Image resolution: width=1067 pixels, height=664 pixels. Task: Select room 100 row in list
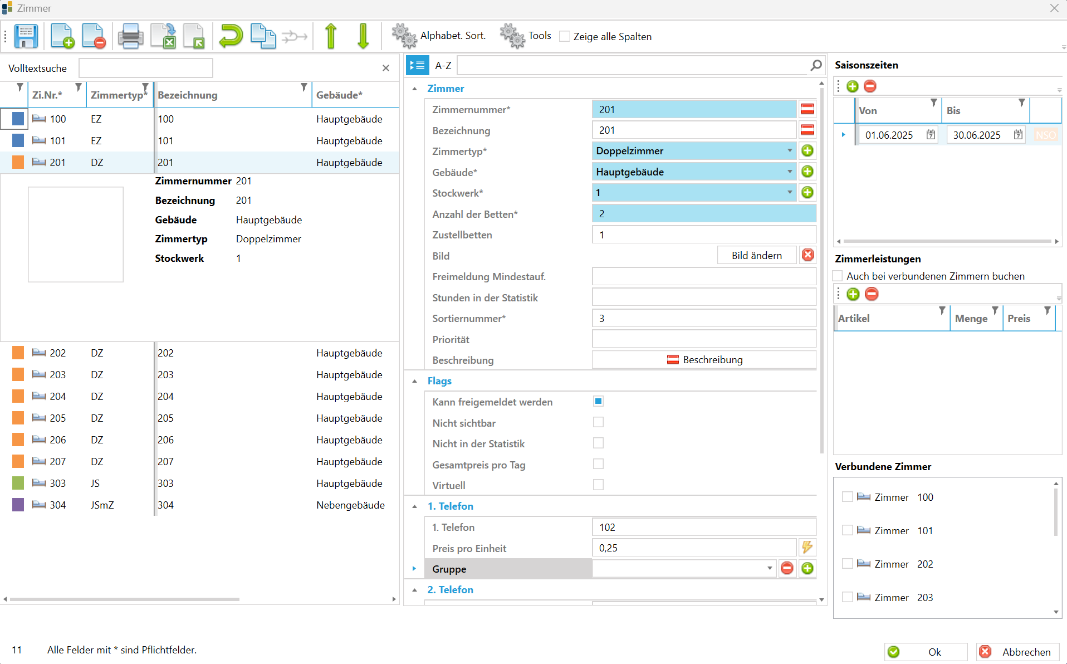[199, 119]
